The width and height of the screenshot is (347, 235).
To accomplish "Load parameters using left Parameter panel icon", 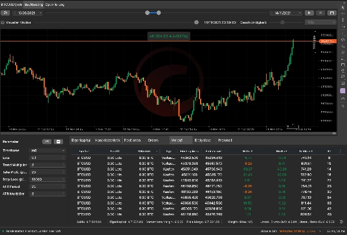I will point(47,142).
